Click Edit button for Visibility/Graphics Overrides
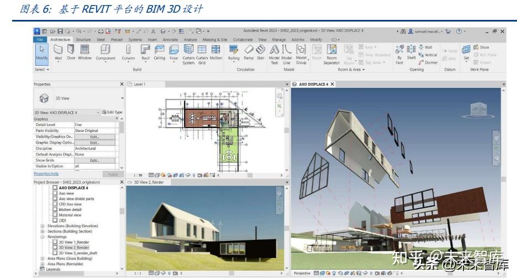The height and width of the screenshot is (279, 517). [94, 136]
